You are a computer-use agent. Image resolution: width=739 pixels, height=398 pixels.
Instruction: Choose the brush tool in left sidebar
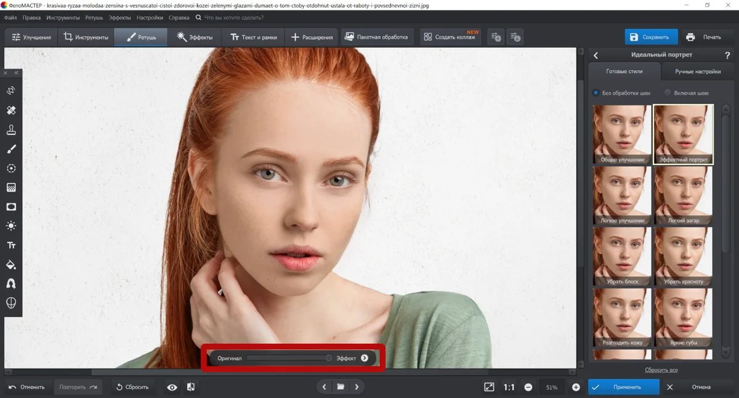tap(11, 149)
